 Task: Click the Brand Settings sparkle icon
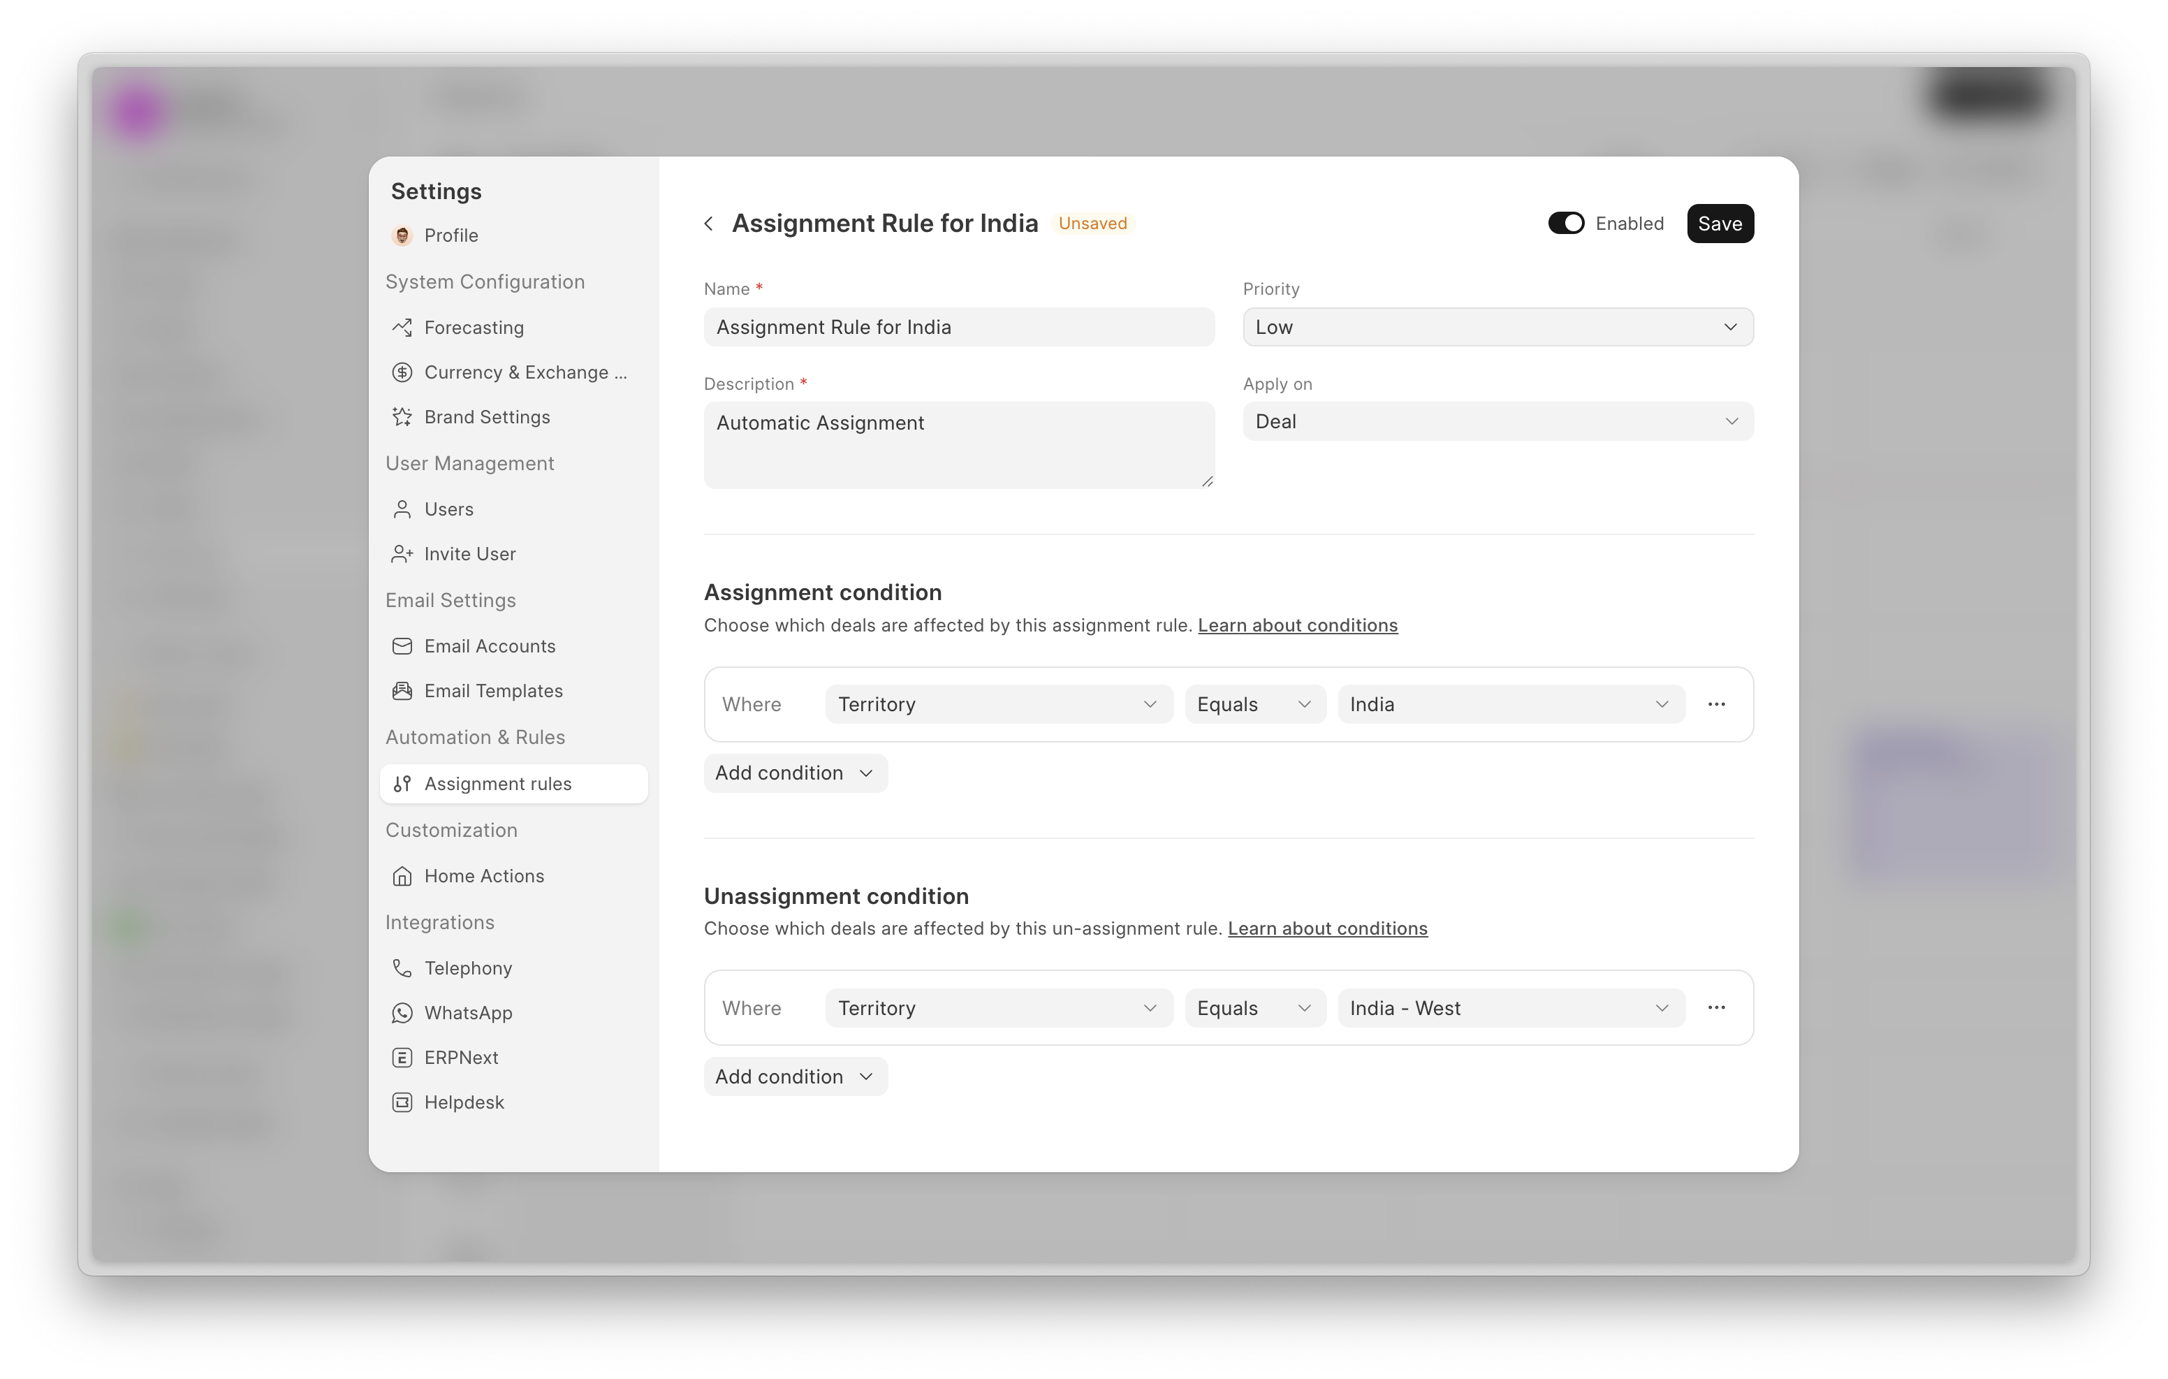tap(402, 417)
